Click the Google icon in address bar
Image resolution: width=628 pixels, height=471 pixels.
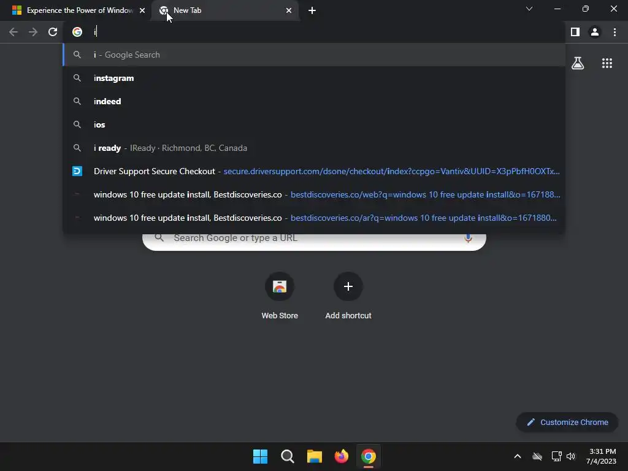tap(77, 32)
